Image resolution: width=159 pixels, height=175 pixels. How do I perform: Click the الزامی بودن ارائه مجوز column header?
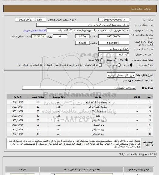[x=138, y=170]
